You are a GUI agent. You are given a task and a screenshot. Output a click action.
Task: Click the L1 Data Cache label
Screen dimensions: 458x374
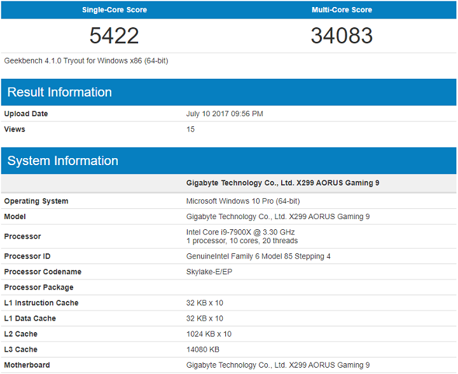[30, 318]
